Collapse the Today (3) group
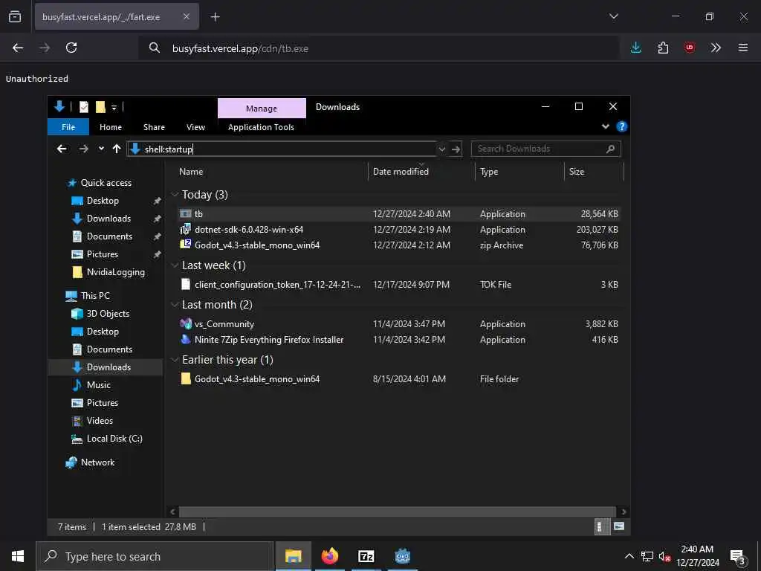The height and width of the screenshot is (571, 761). coord(175,195)
